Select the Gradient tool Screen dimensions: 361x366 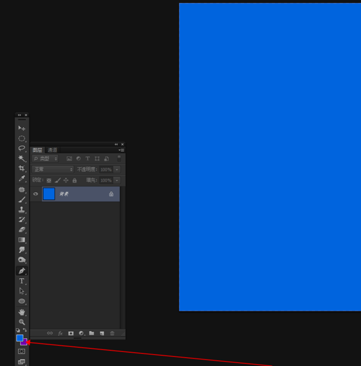pos(22,239)
